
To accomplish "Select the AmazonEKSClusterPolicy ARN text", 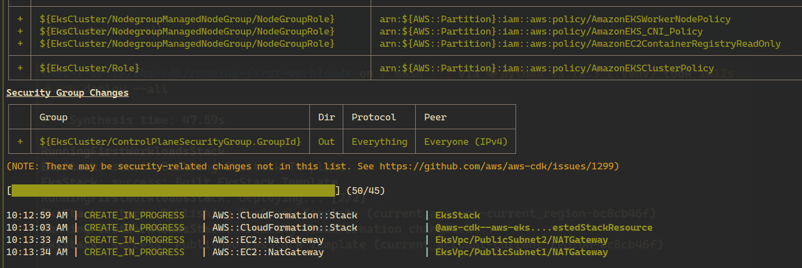I will (547, 68).
